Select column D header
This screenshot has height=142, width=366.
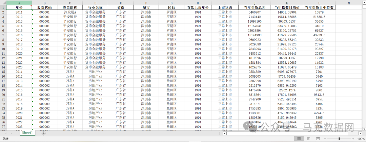tap(95, 3)
